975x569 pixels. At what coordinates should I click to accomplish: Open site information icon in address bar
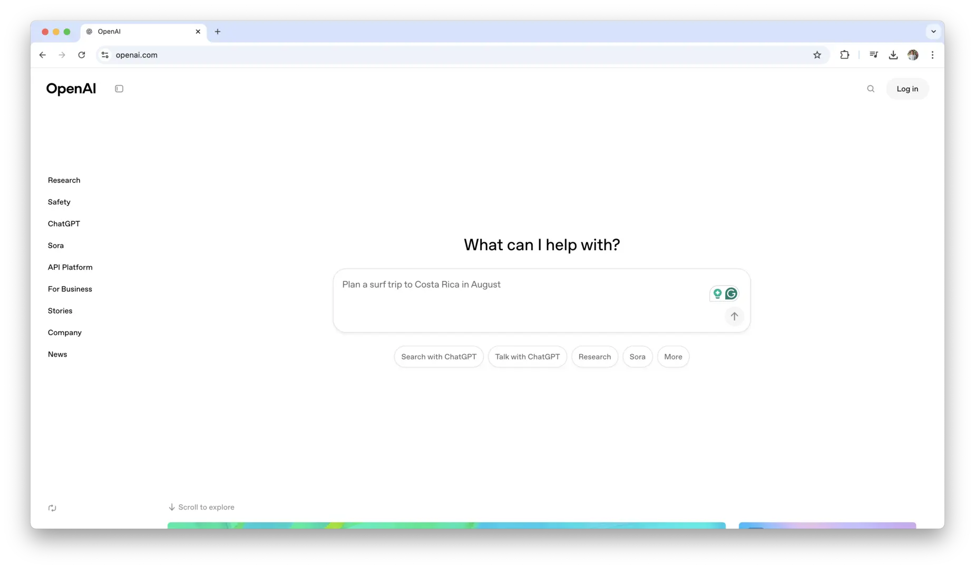105,55
